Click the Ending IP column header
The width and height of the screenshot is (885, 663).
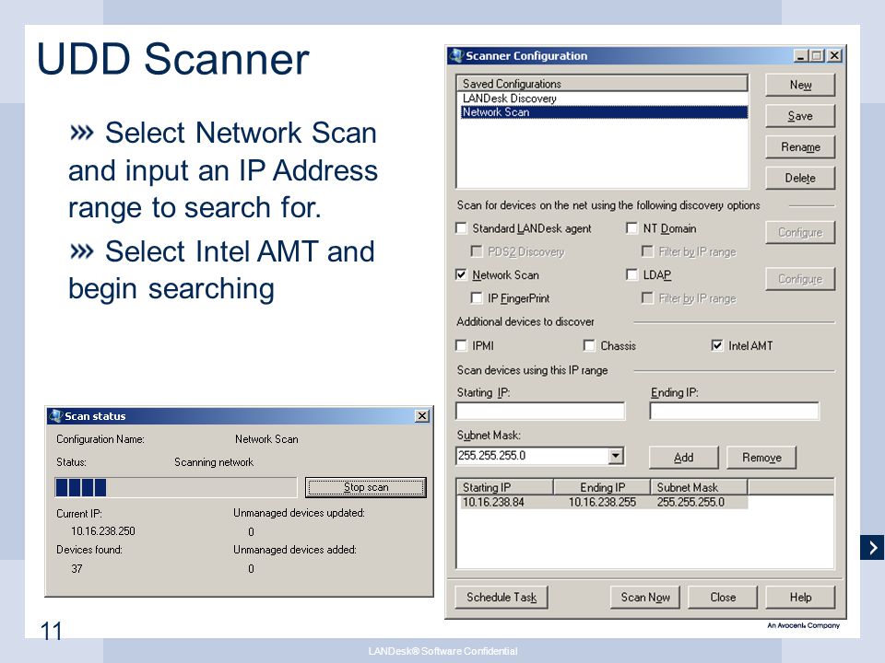[602, 487]
